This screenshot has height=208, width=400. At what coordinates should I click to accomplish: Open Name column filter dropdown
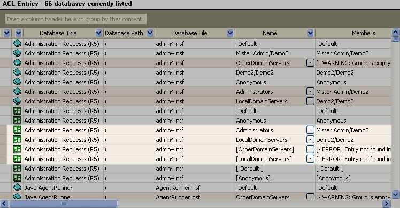[x=310, y=33]
